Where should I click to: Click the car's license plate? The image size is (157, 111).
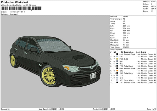[93, 76]
